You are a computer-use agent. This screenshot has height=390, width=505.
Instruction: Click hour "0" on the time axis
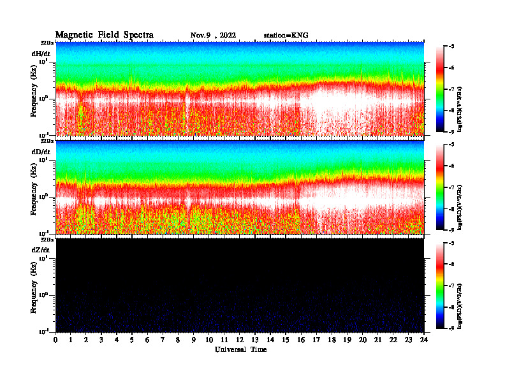pyautogui.click(x=55, y=340)
